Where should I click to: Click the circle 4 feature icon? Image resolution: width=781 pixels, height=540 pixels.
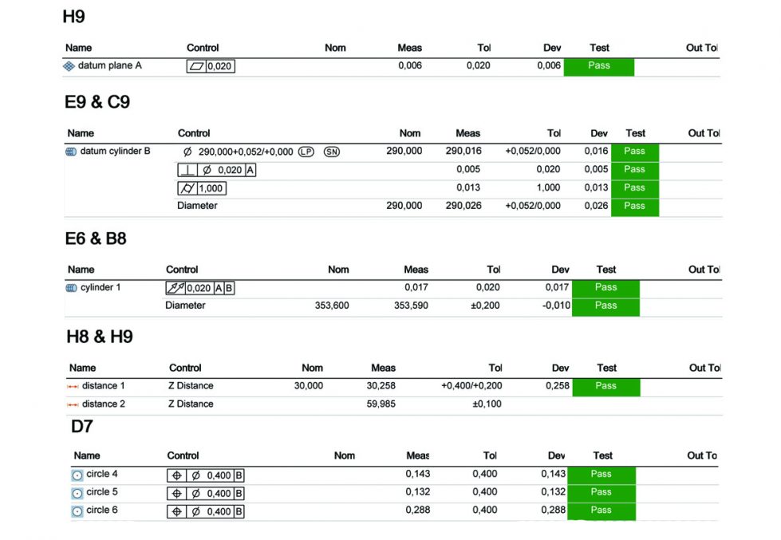click(77, 475)
